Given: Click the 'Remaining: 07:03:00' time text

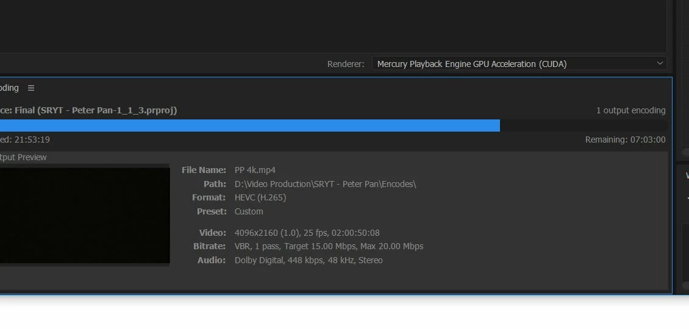Looking at the screenshot, I should (626, 140).
